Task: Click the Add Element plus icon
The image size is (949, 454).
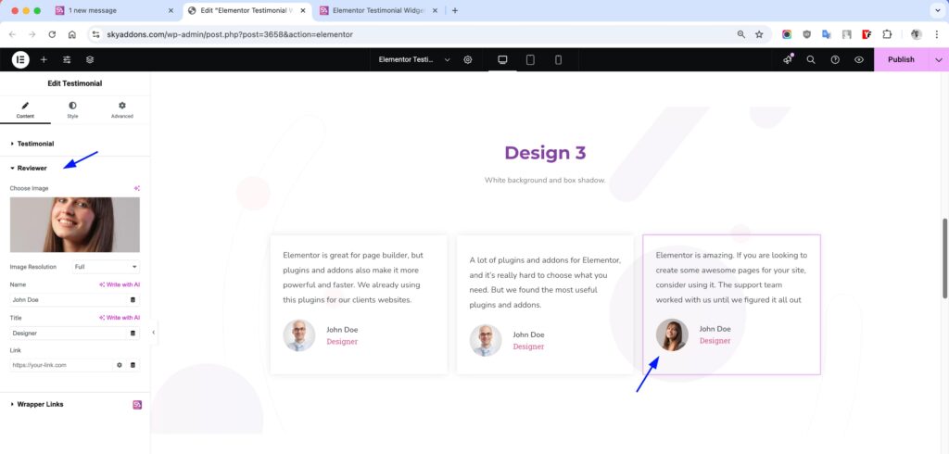Action: click(44, 59)
